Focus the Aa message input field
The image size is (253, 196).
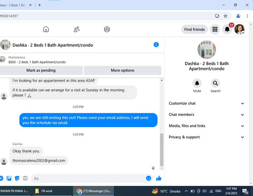point(89,178)
